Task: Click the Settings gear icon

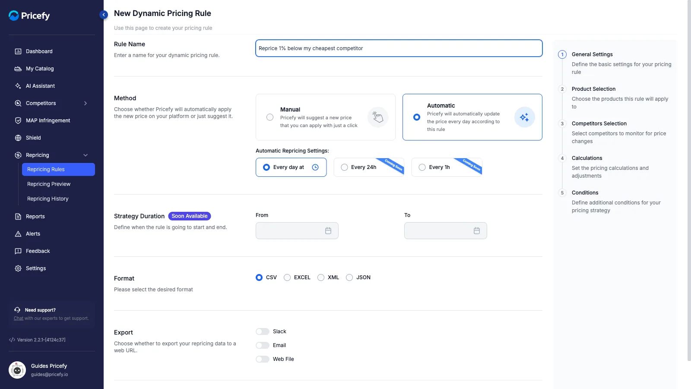Action: point(18,268)
